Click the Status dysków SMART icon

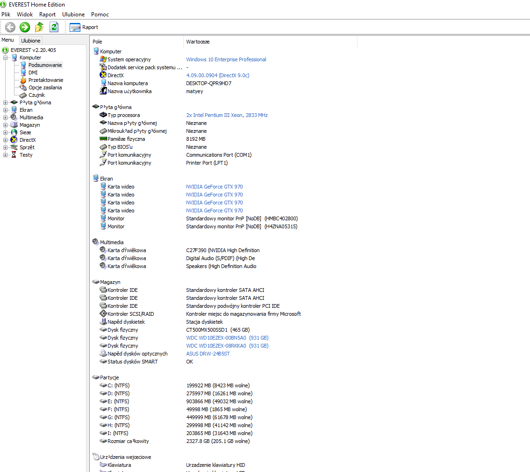coord(103,361)
